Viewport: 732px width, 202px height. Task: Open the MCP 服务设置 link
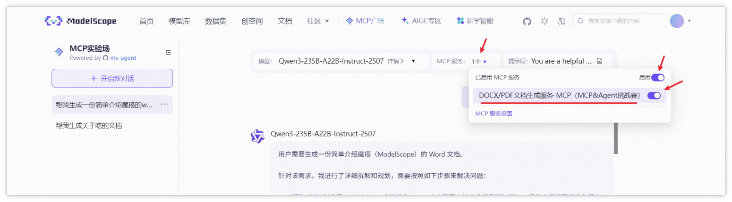pos(494,113)
